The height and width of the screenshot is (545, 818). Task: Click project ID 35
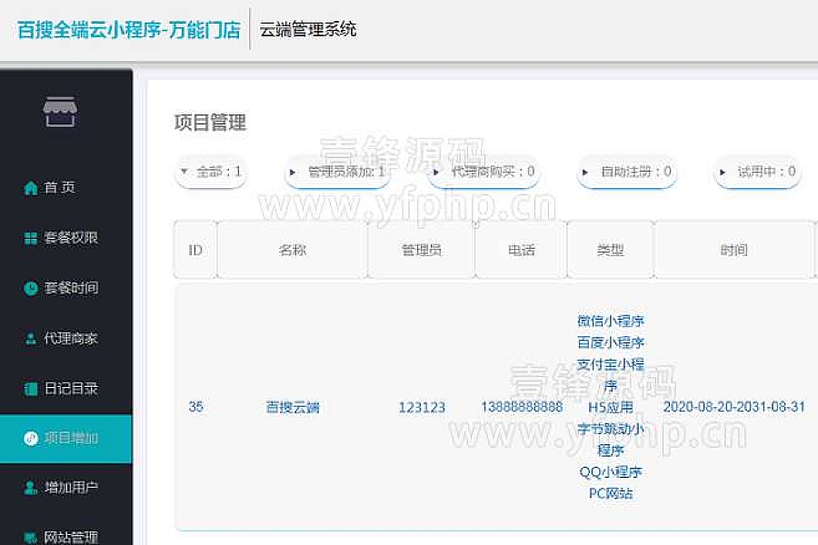tap(195, 407)
